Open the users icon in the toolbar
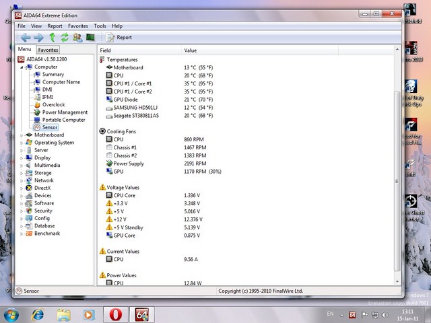 (77, 38)
